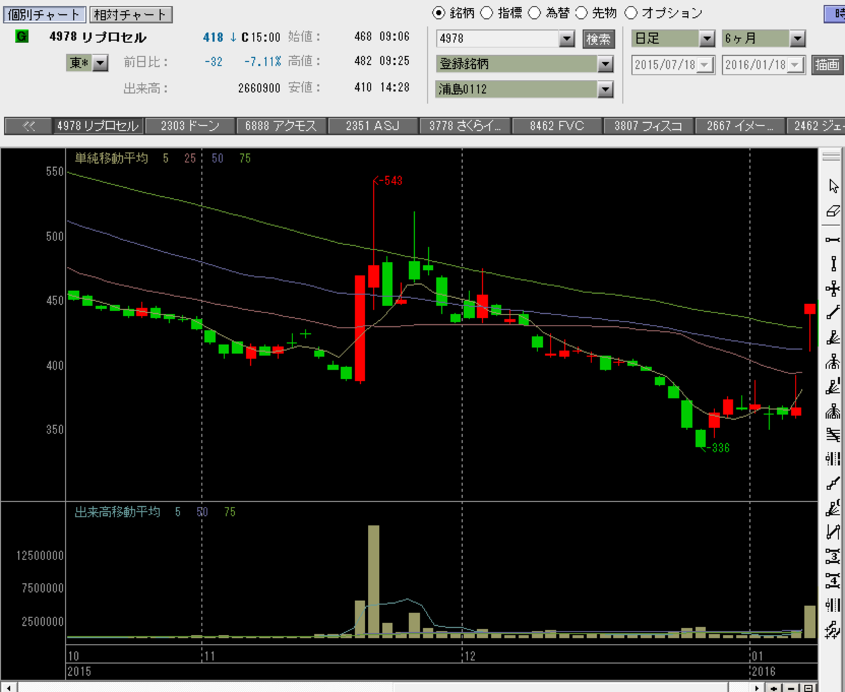Switch to 個別チャート tab
This screenshot has height=692, width=845.
click(44, 14)
